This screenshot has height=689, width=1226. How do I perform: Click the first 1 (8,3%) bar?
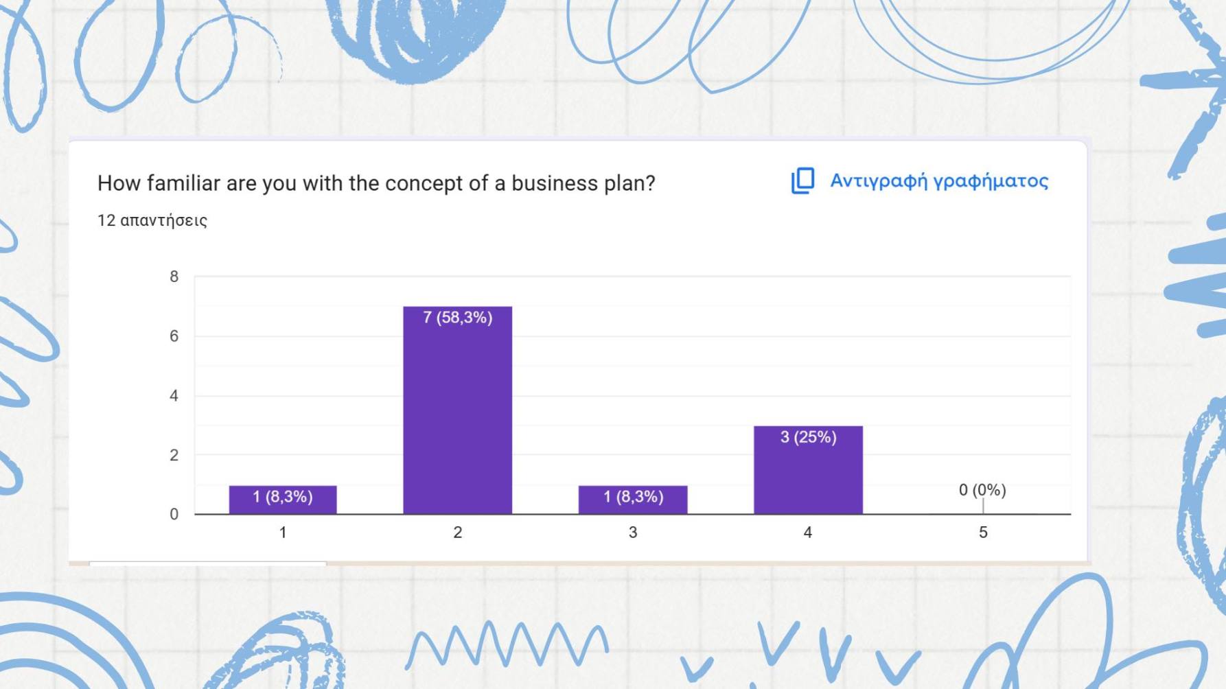283,500
